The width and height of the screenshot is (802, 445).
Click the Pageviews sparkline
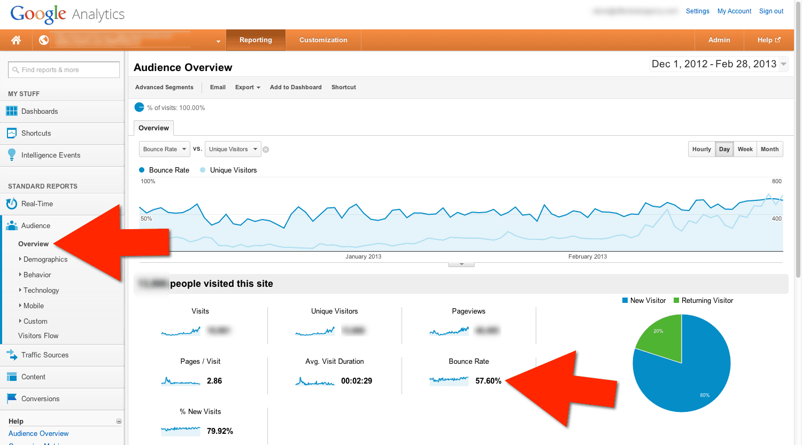coord(449,331)
